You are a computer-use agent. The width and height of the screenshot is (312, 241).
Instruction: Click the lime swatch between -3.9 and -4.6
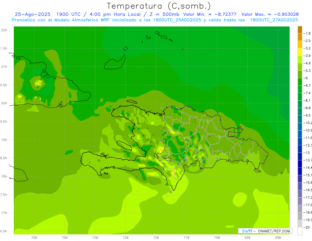[300, 59]
